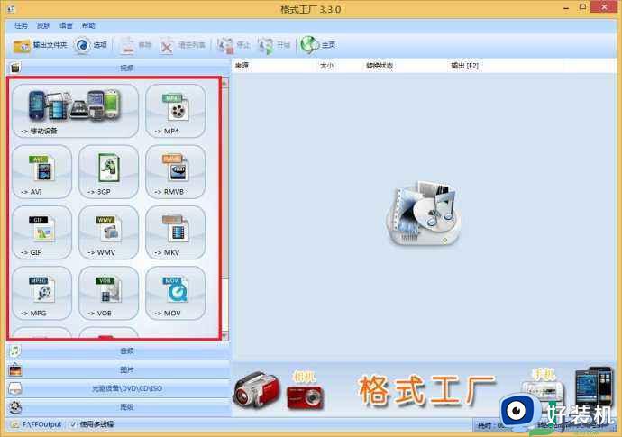
Task: Select the Mobile Device (移动设备) conversion icon
Action: [x=73, y=110]
